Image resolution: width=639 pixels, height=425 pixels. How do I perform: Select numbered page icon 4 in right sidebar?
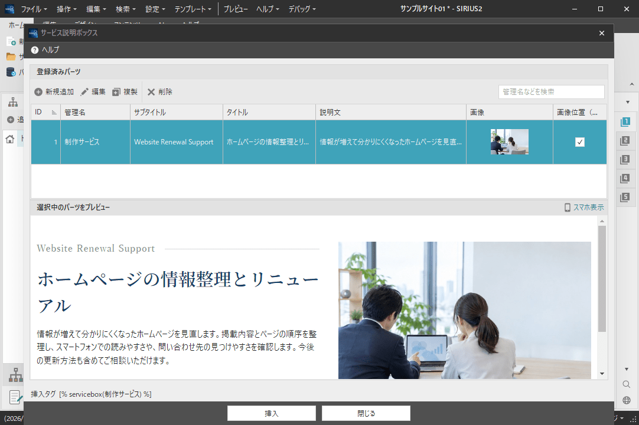[625, 178]
